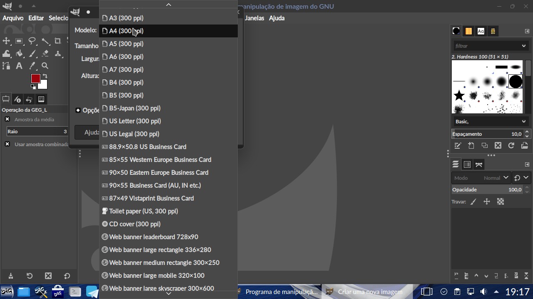The image size is (533, 299).
Task: Pick Web banner medium rectangle 300×250
Action: 168,262
